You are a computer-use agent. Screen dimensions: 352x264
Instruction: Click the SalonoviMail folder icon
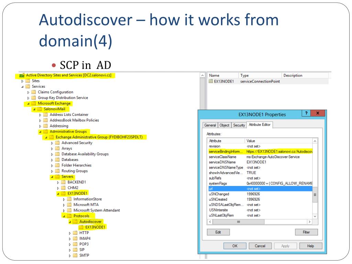40,109
